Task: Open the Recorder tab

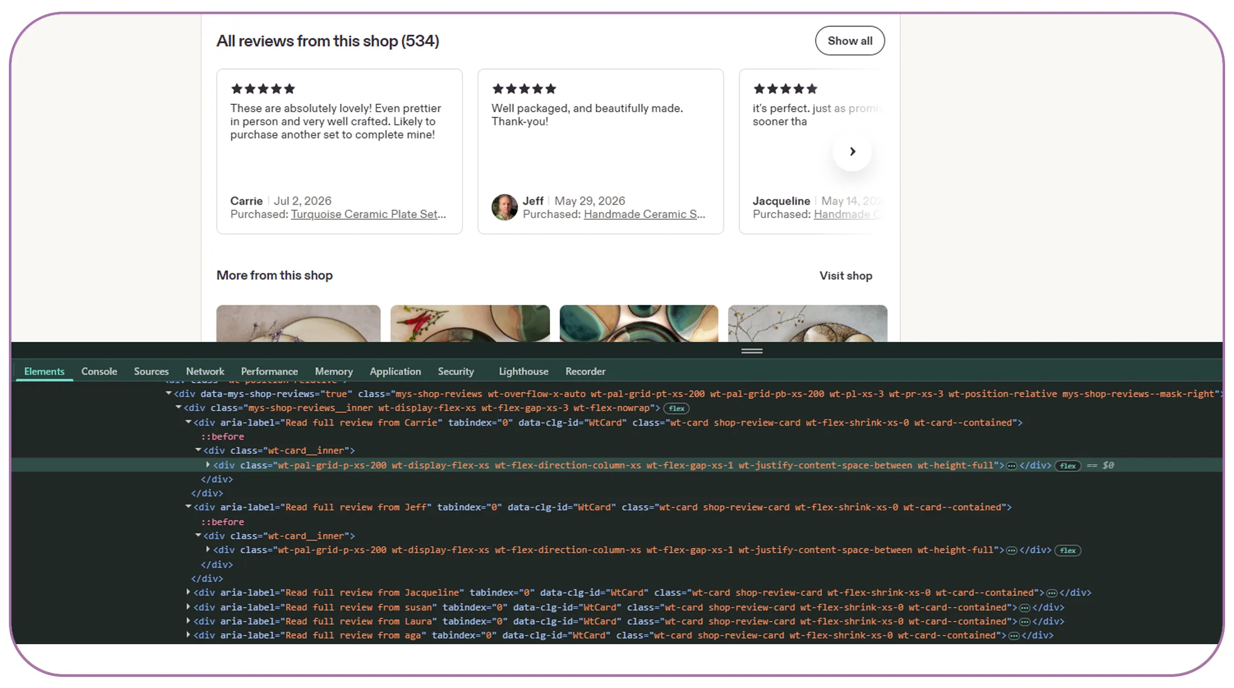Action: pos(585,371)
